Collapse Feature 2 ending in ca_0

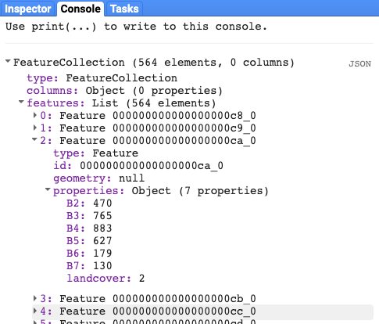34,139
